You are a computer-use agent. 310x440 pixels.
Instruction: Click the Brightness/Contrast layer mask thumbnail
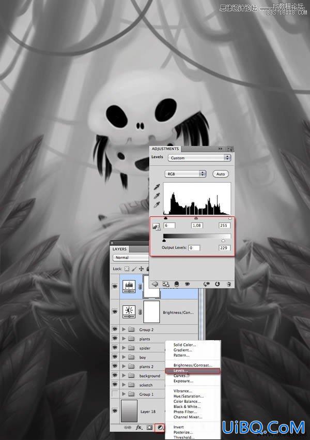tap(151, 312)
